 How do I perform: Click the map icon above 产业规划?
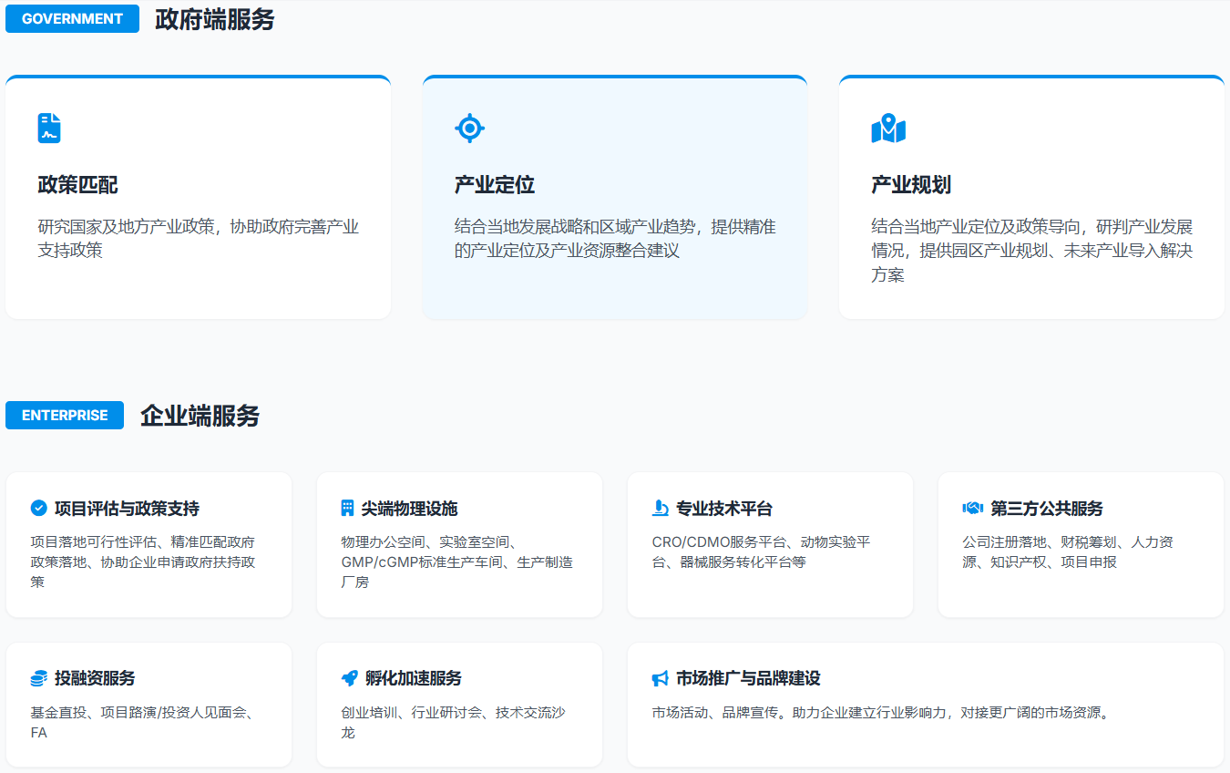coord(887,129)
